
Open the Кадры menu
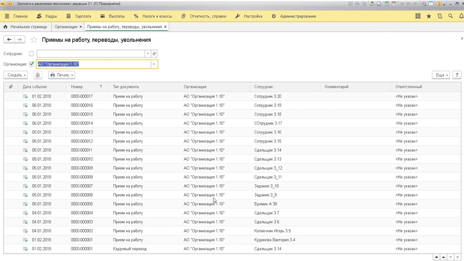[x=47, y=16]
